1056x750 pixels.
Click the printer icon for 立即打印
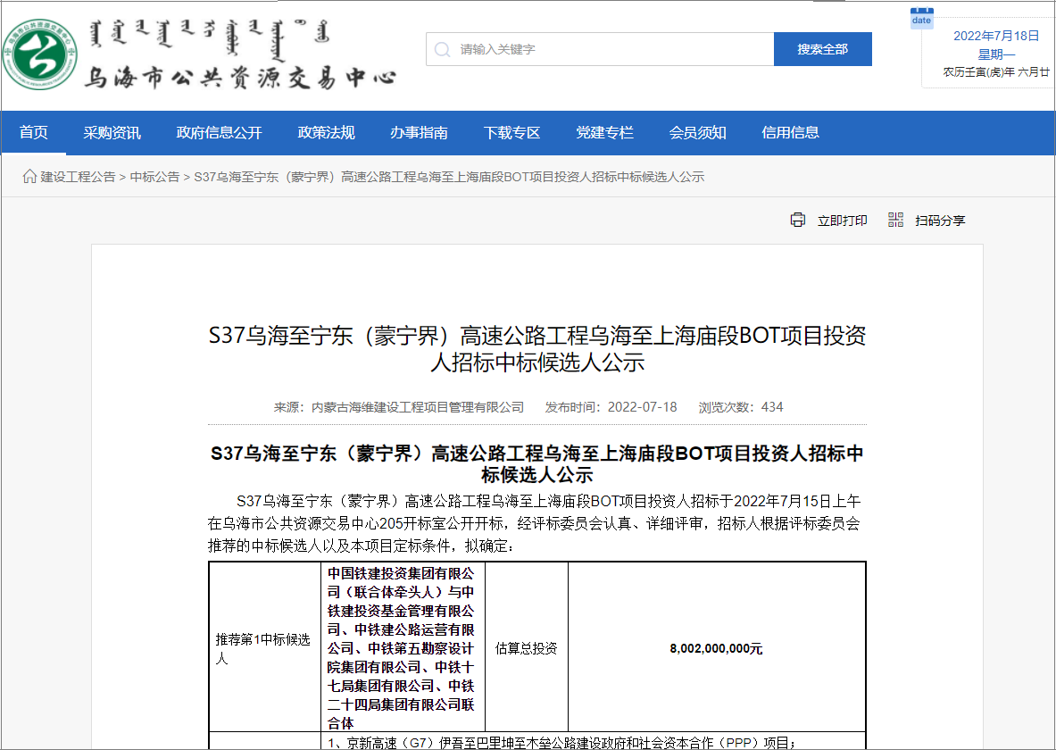tap(798, 221)
